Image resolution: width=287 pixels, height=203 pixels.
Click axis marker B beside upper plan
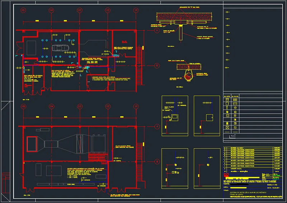[156, 66]
